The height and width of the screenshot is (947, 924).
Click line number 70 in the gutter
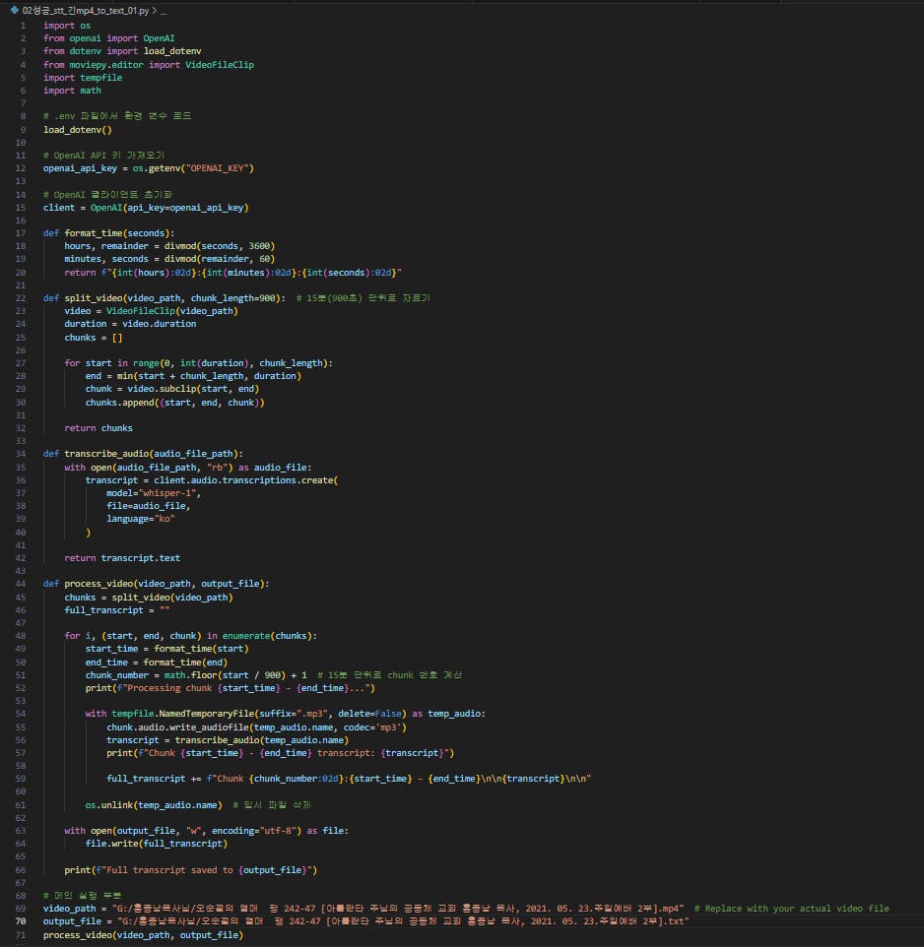[21, 921]
